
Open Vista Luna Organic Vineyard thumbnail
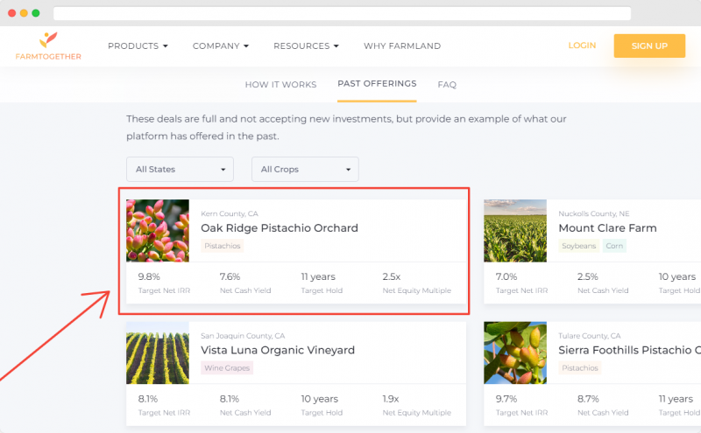coord(158,353)
